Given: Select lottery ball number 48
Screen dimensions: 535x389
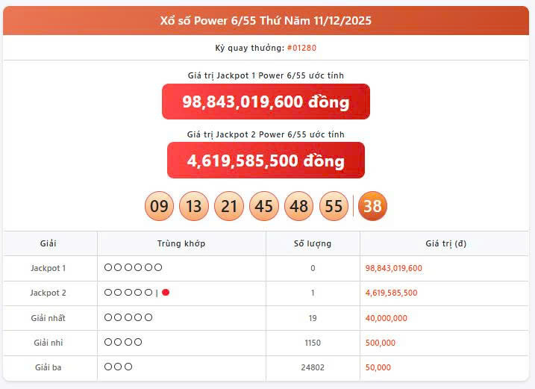Looking at the screenshot, I should tap(299, 206).
